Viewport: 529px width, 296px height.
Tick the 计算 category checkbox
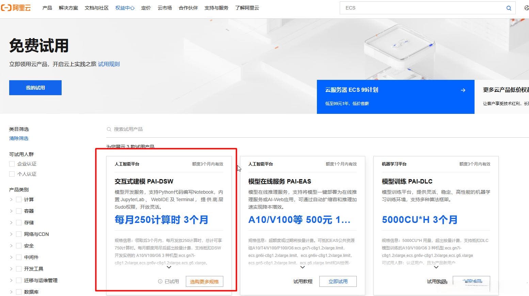tap(19, 199)
